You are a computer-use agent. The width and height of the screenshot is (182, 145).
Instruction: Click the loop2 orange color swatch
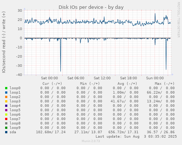coord(6,97)
